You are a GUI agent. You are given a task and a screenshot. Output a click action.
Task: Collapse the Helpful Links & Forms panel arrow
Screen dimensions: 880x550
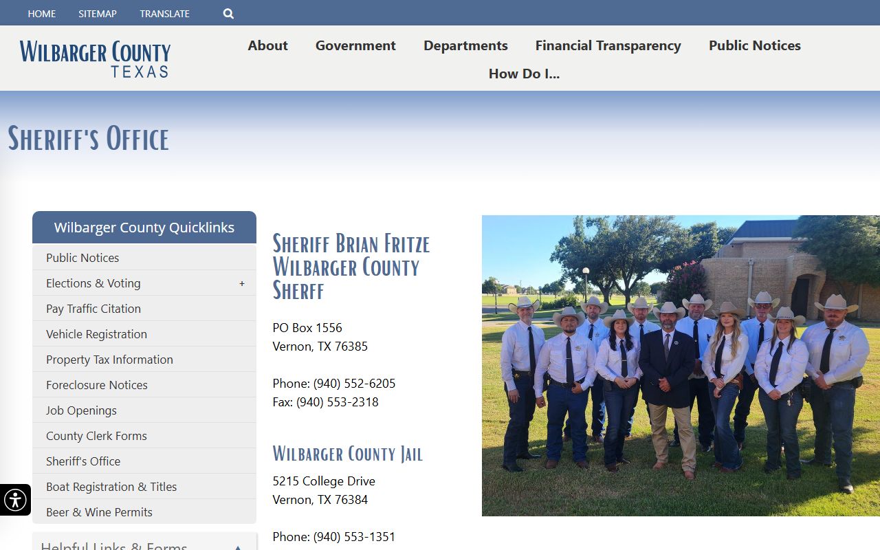tap(238, 548)
